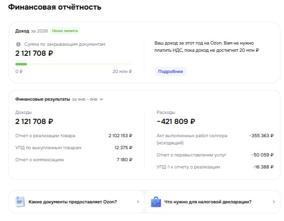This screenshot has width=284, height=221.
Task: Click the briefcase icon for tax declaration
Action: tap(156, 202)
